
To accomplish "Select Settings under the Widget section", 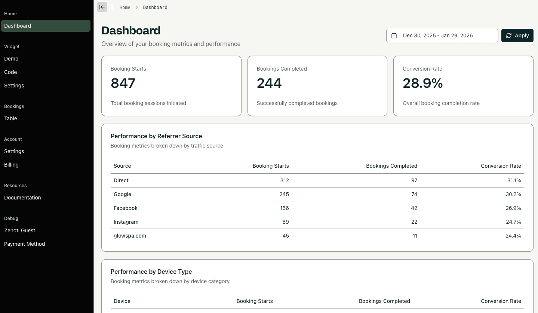I will pyautogui.click(x=14, y=86).
